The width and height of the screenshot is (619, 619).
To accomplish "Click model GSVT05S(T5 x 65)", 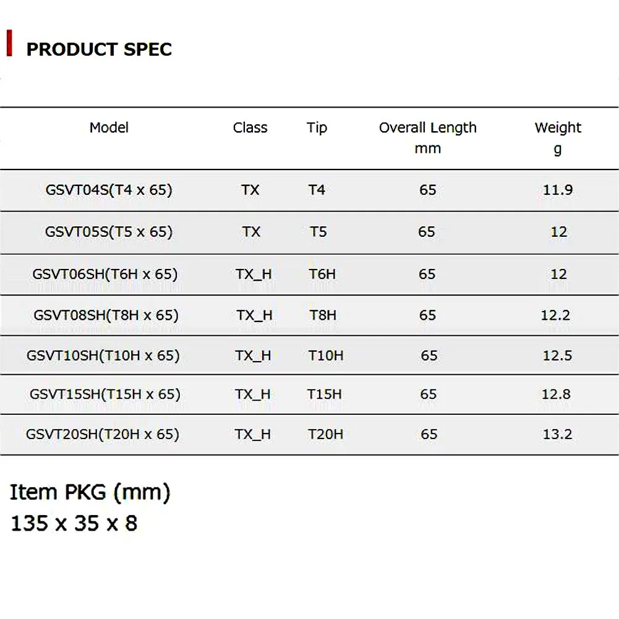I will 109,232.
